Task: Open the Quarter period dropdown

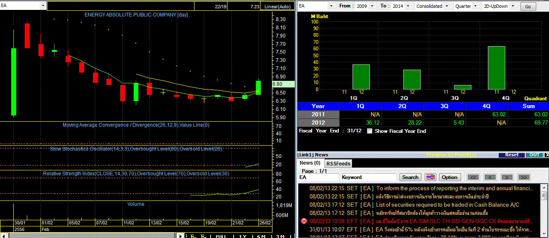Action: [475, 6]
